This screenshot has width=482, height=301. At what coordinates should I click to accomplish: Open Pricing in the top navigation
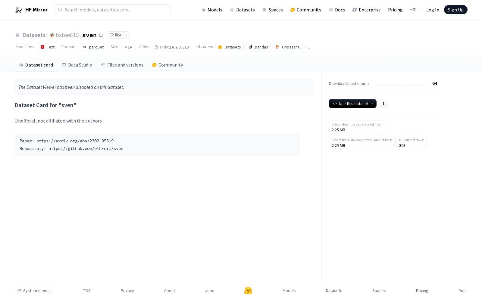click(395, 10)
